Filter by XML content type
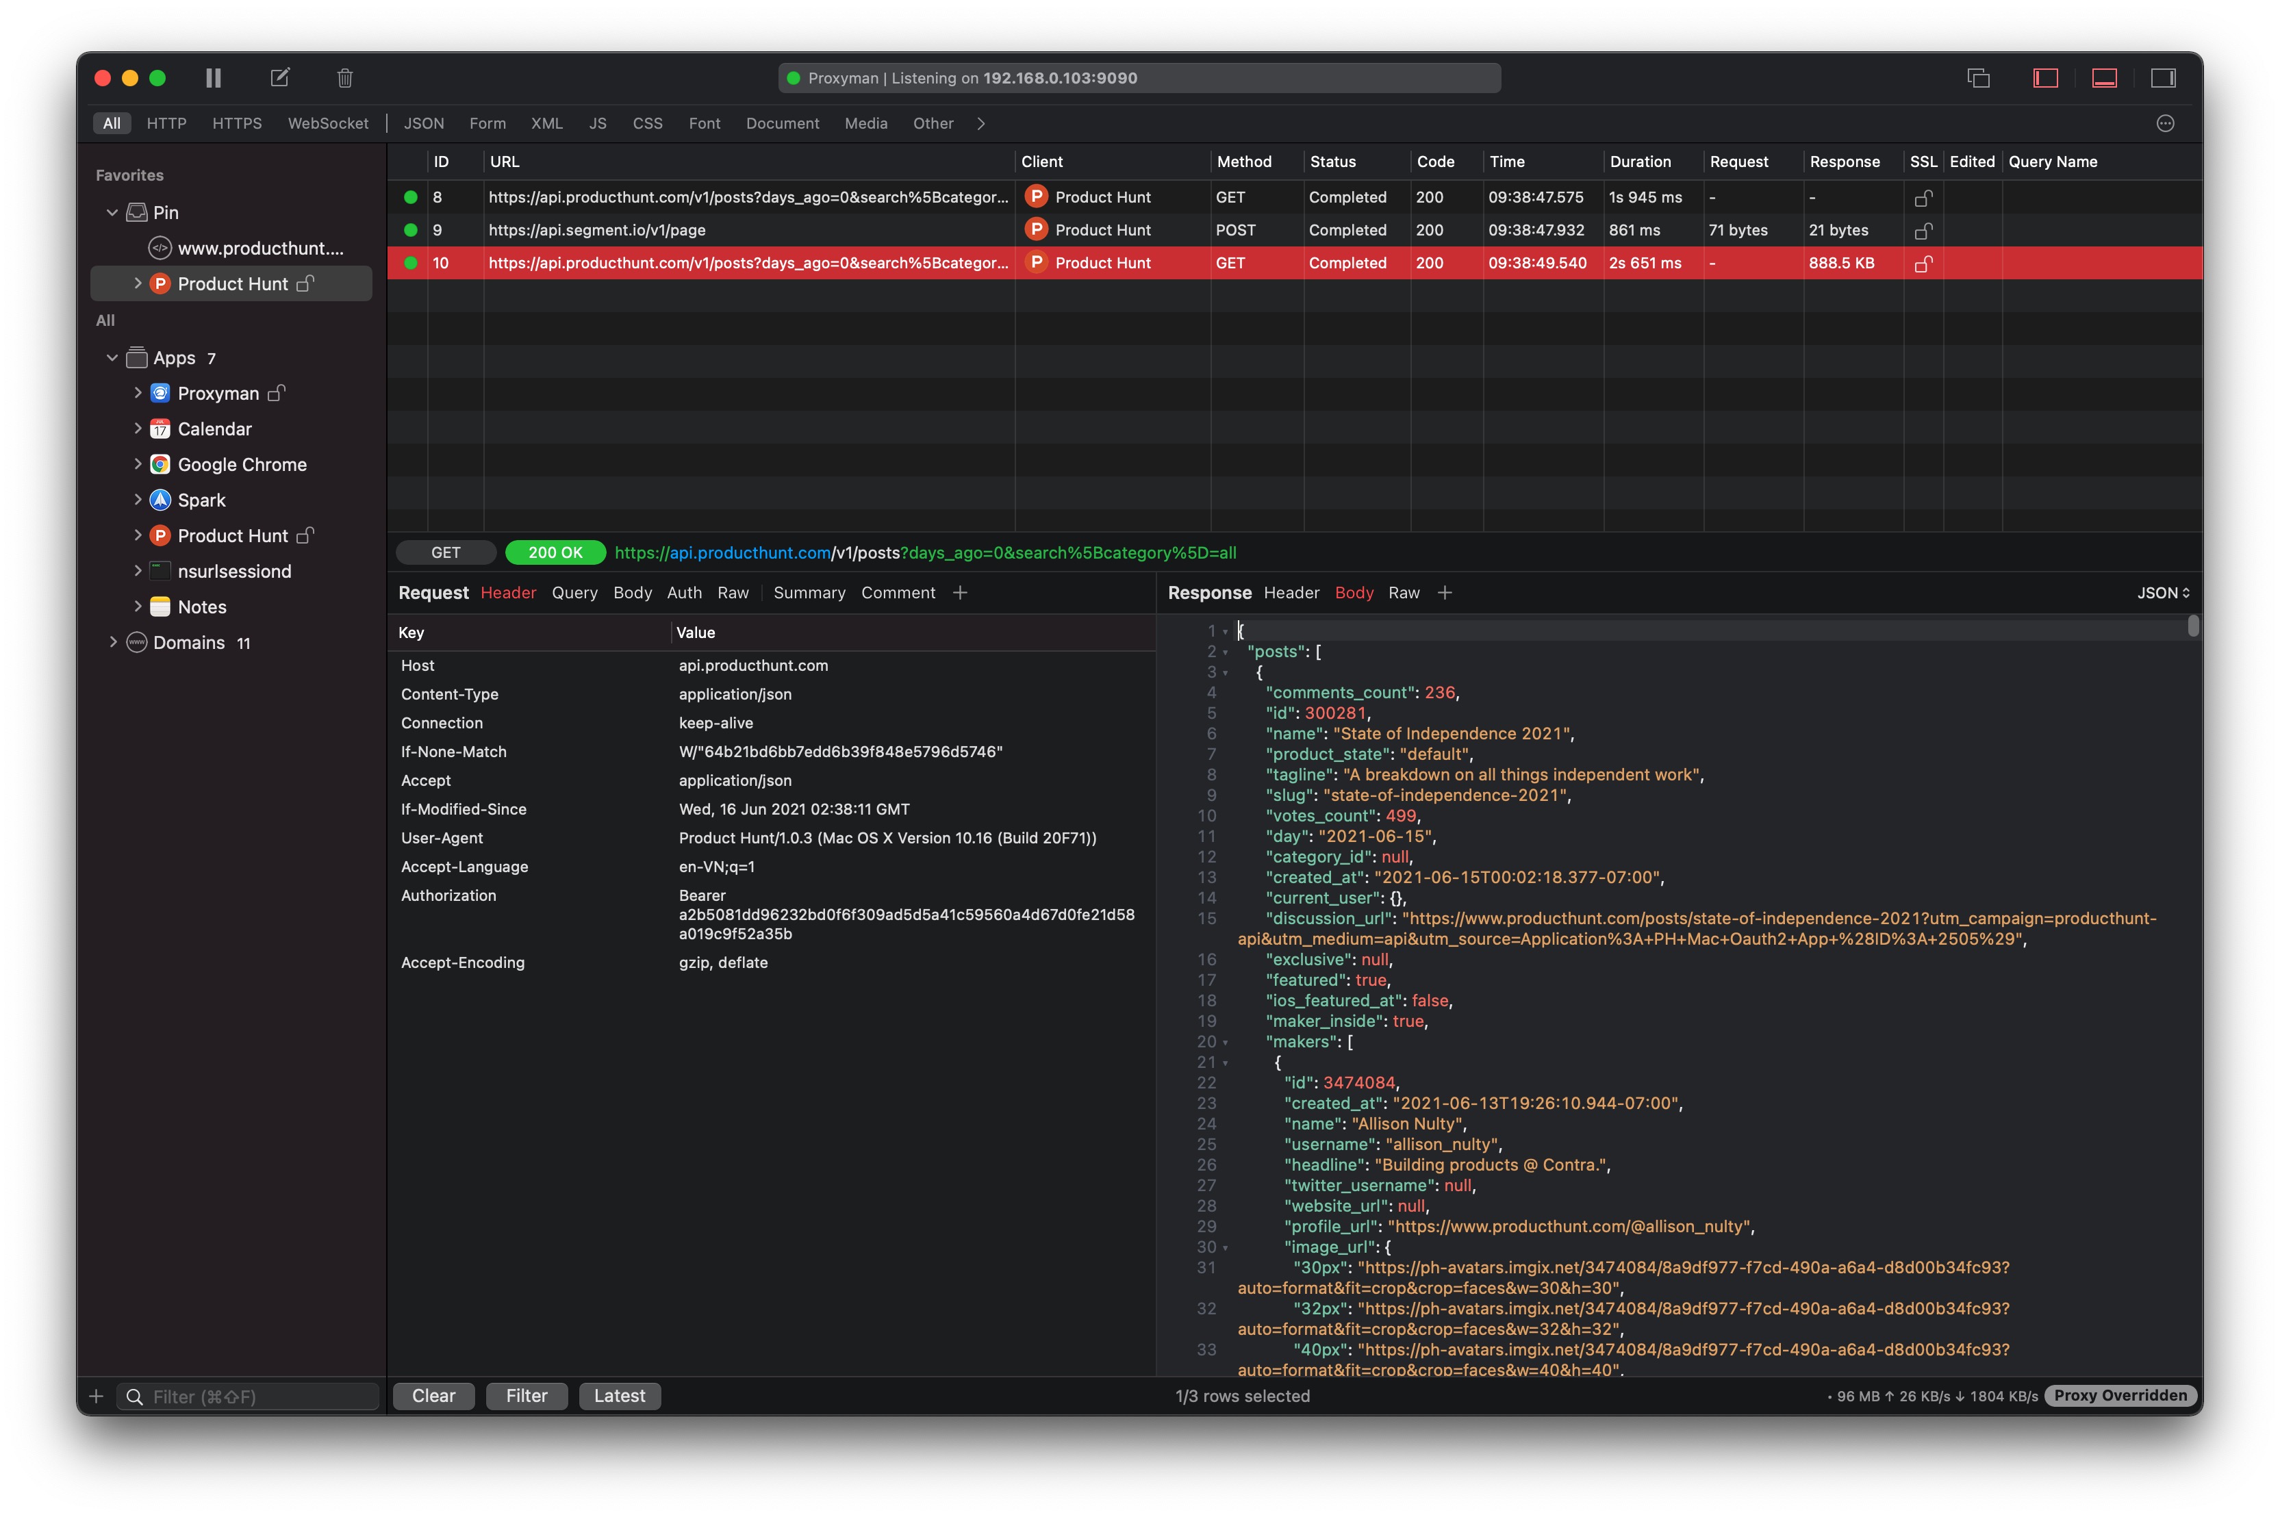The image size is (2280, 1517). tap(547, 123)
